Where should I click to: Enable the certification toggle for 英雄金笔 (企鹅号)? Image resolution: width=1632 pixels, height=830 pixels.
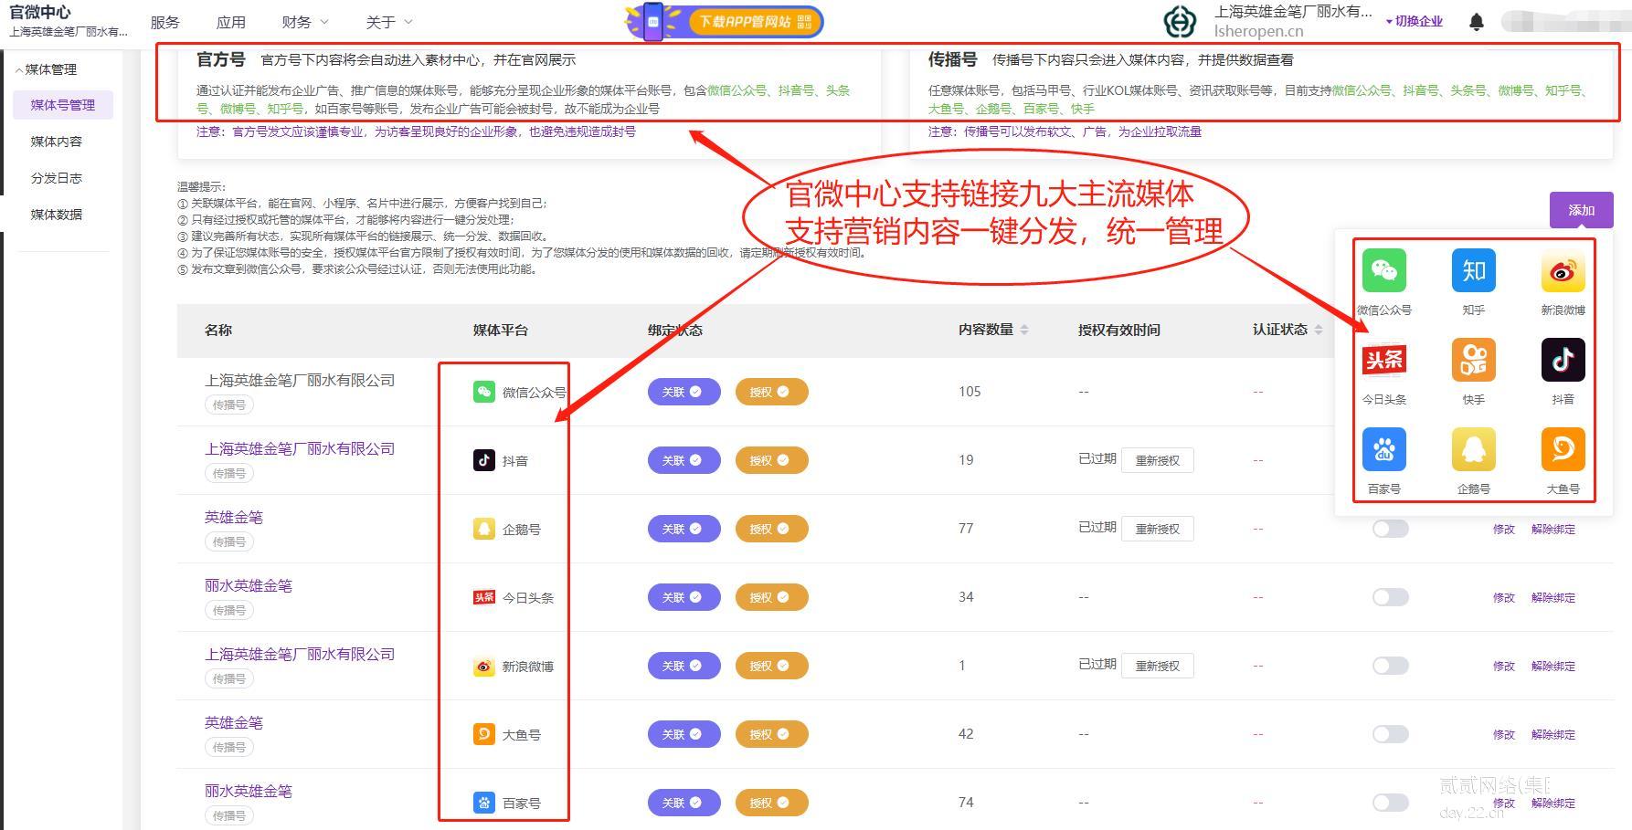[x=1389, y=529]
